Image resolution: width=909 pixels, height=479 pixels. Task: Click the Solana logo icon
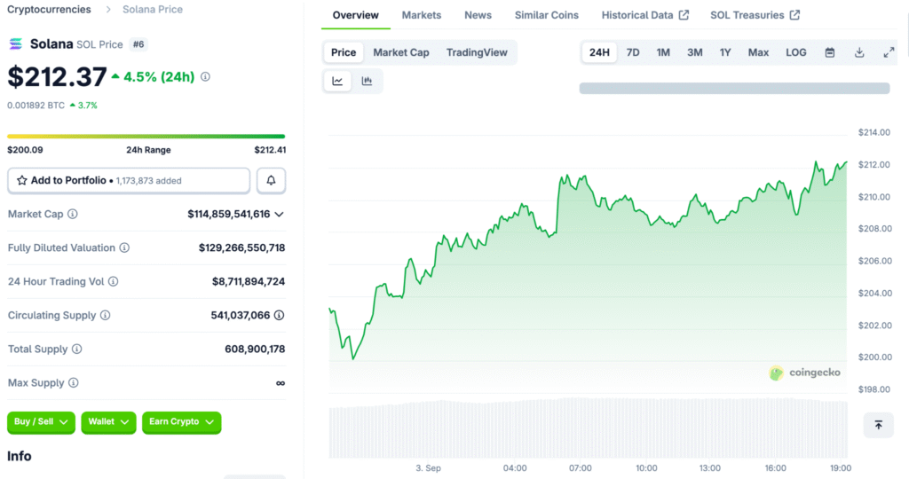coord(16,44)
